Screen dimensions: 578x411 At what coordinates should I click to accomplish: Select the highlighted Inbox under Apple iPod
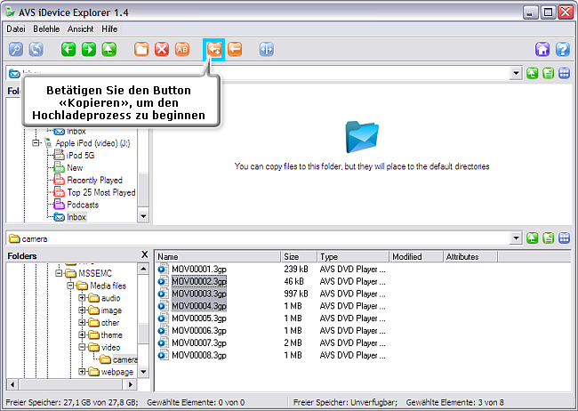click(70, 217)
